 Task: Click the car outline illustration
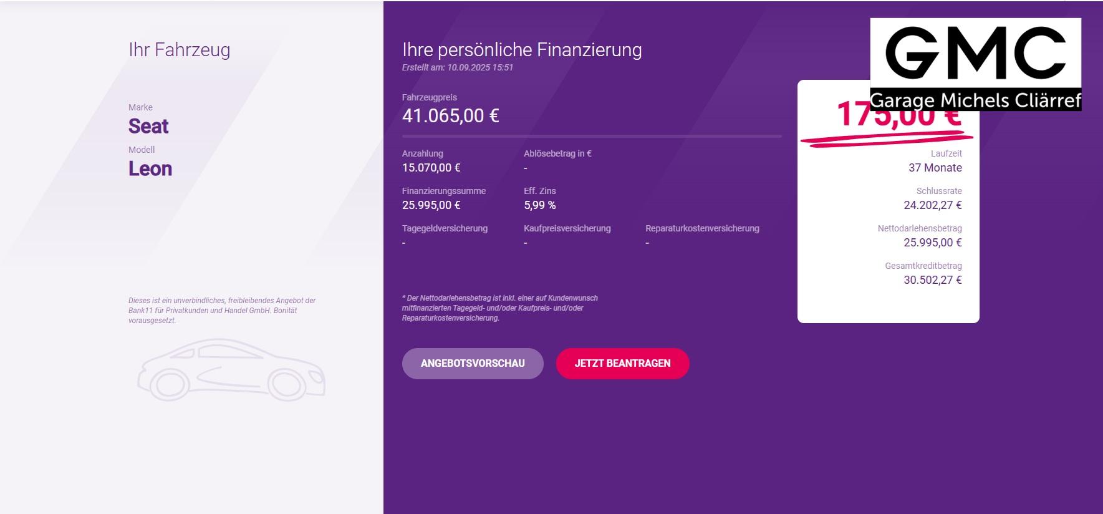pos(231,370)
